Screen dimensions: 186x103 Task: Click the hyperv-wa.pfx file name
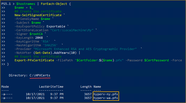106,98
